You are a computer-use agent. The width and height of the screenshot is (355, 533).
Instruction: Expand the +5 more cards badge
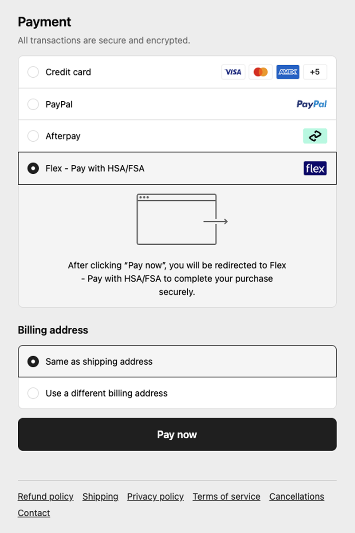[x=315, y=72]
